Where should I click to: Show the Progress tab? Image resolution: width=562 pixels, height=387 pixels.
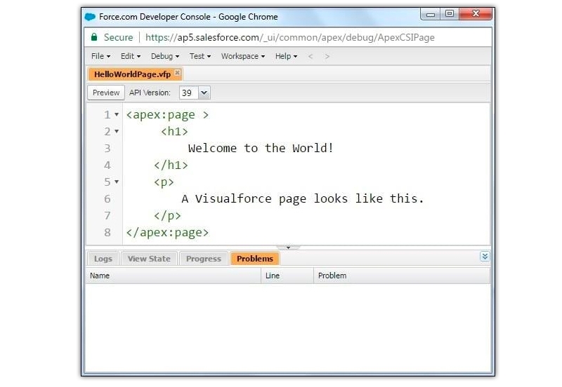point(204,259)
